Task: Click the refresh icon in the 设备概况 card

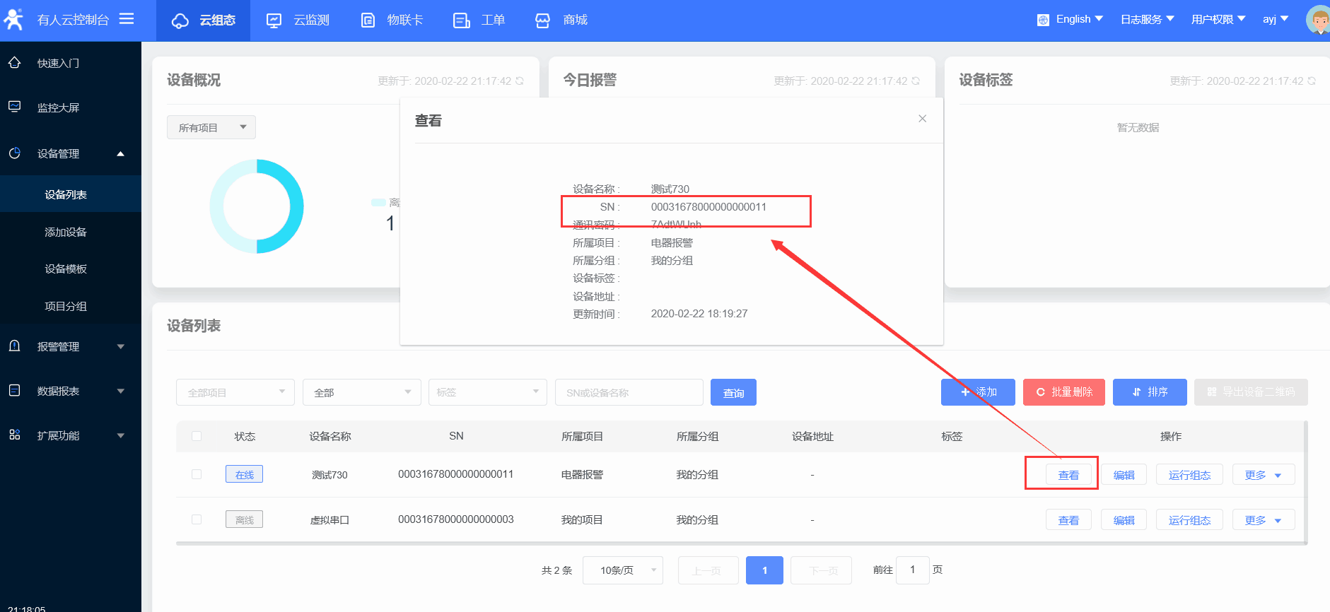Action: tap(520, 81)
